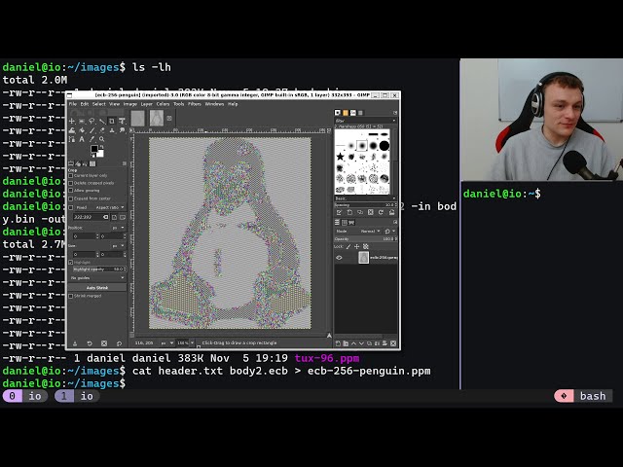Open brush tag Basic dropdown
623x467 pixels.
tap(365, 198)
